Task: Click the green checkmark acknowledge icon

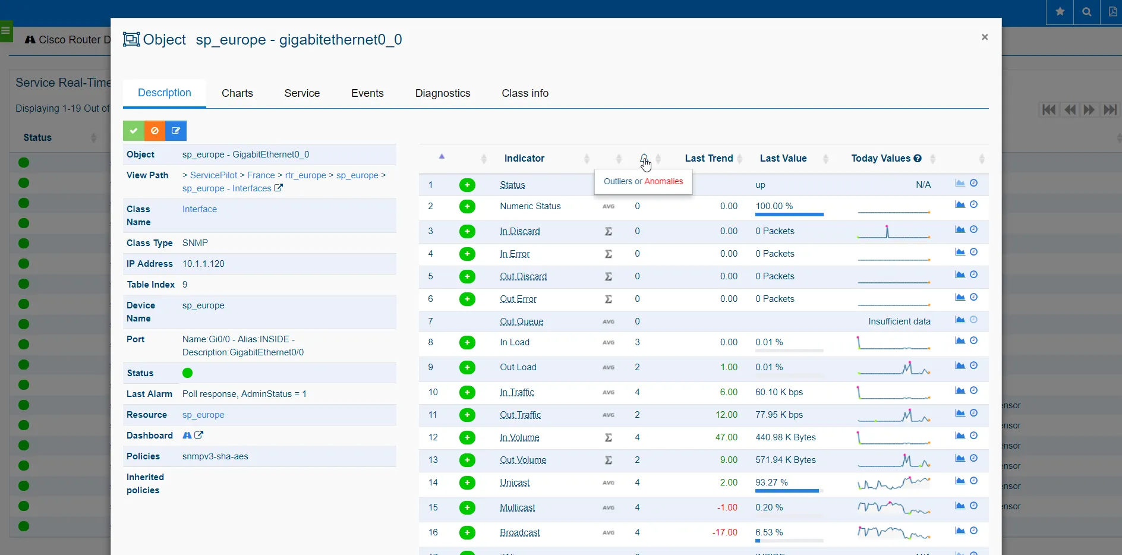Action: pyautogui.click(x=133, y=130)
